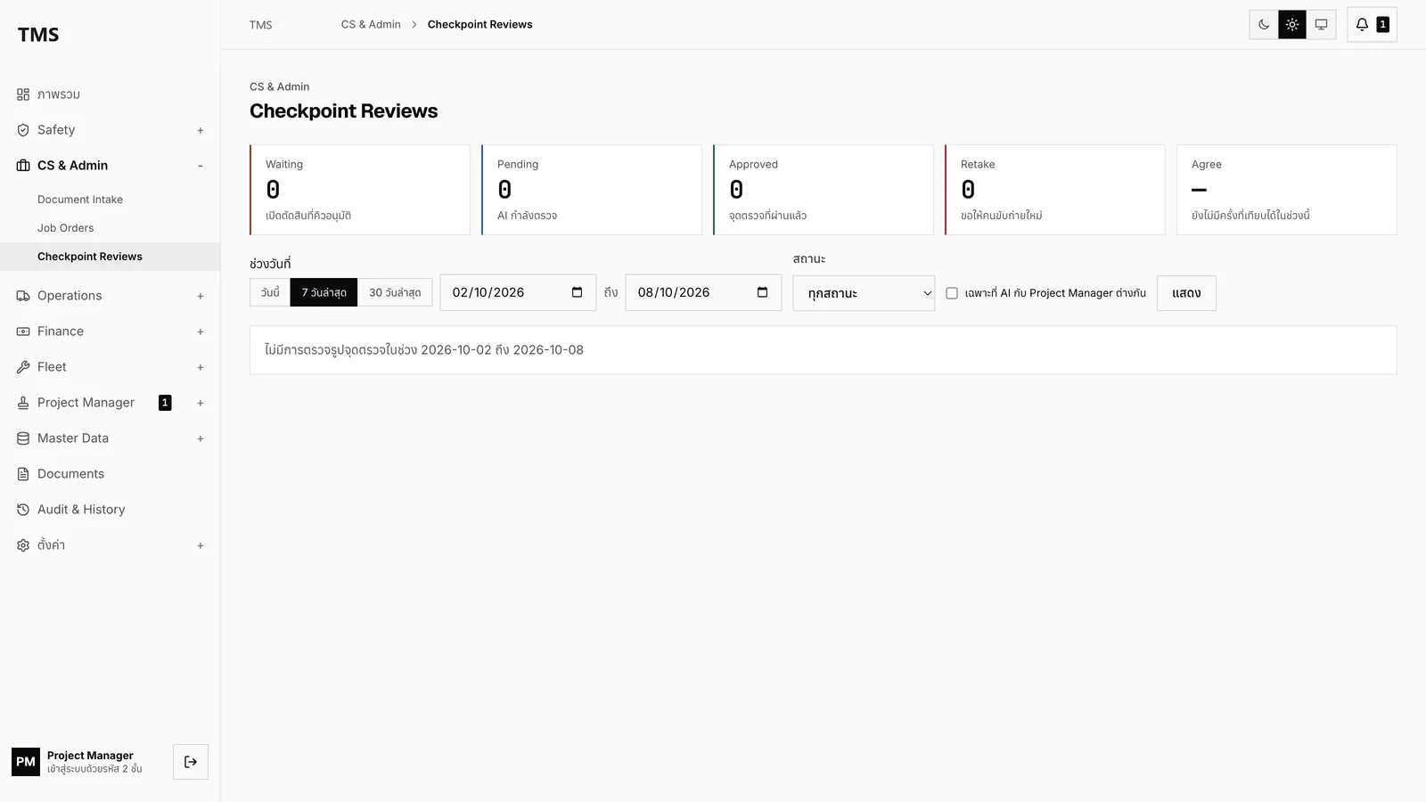Click CS & Admin breadcrumb link
The width and height of the screenshot is (1426, 802).
point(371,25)
